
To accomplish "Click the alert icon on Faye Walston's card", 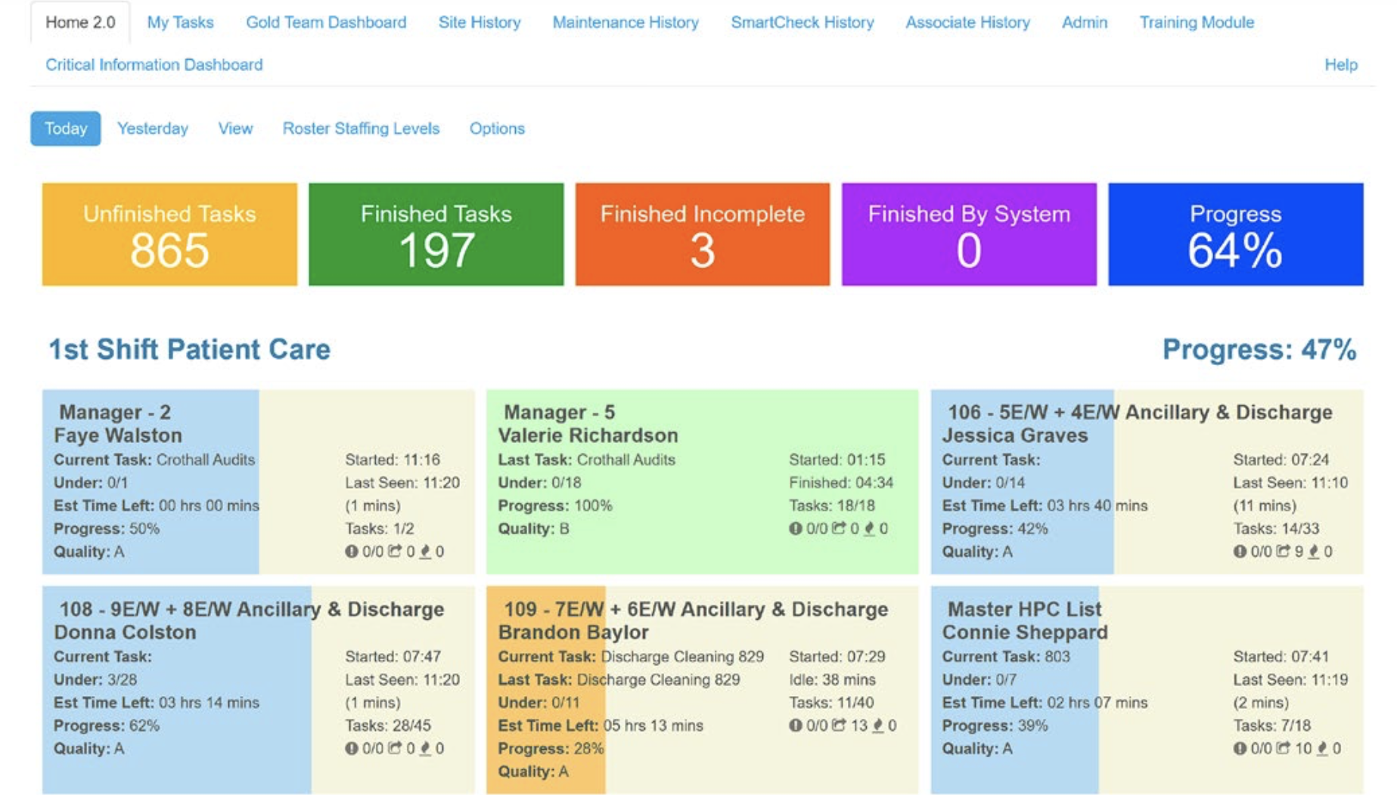I will click(x=352, y=552).
